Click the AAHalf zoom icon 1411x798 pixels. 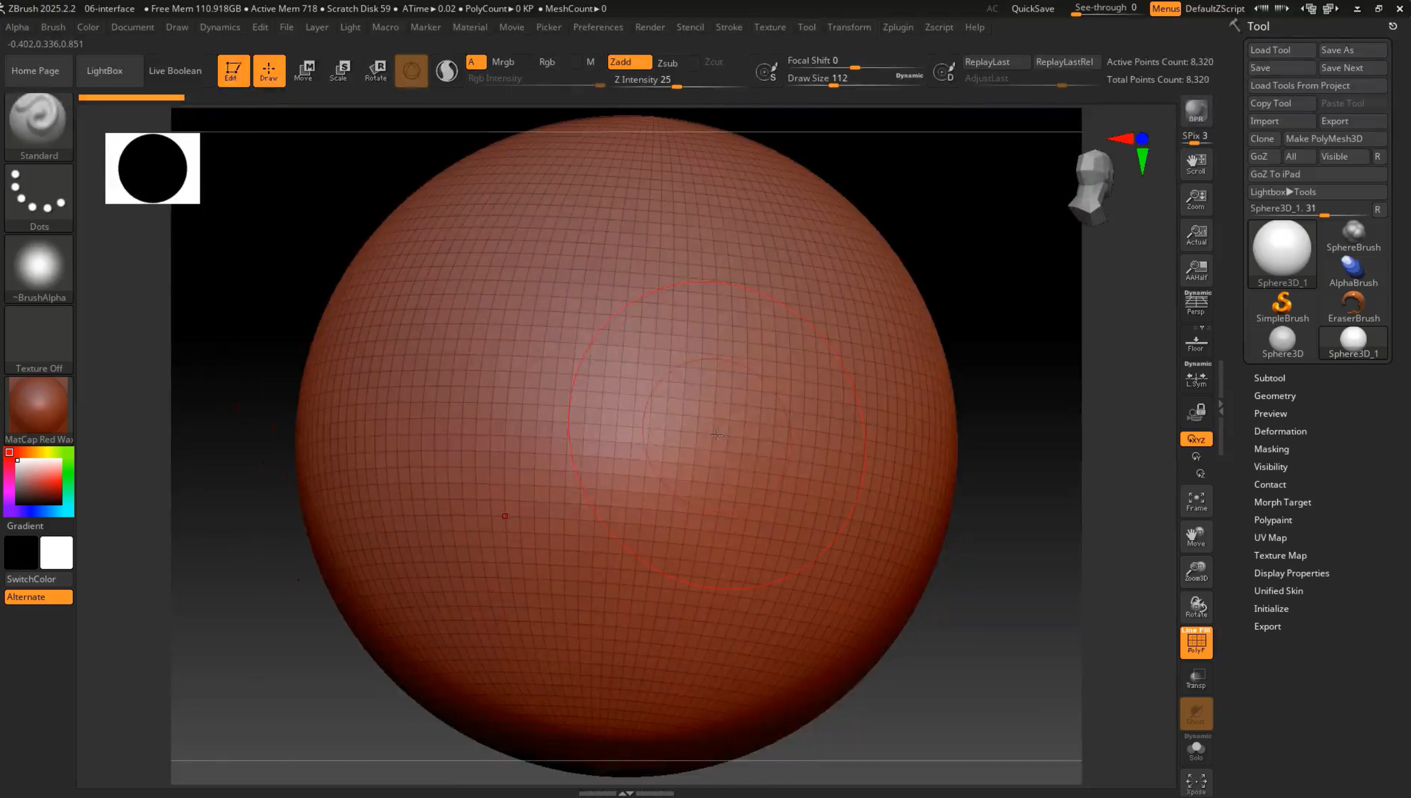(1196, 270)
